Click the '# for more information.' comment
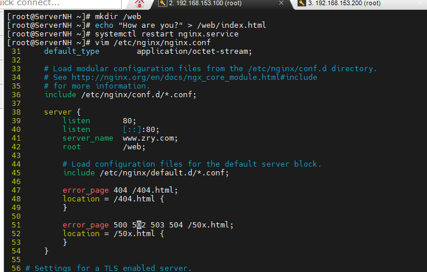Screen dimensions: 427x272 (x=97, y=86)
